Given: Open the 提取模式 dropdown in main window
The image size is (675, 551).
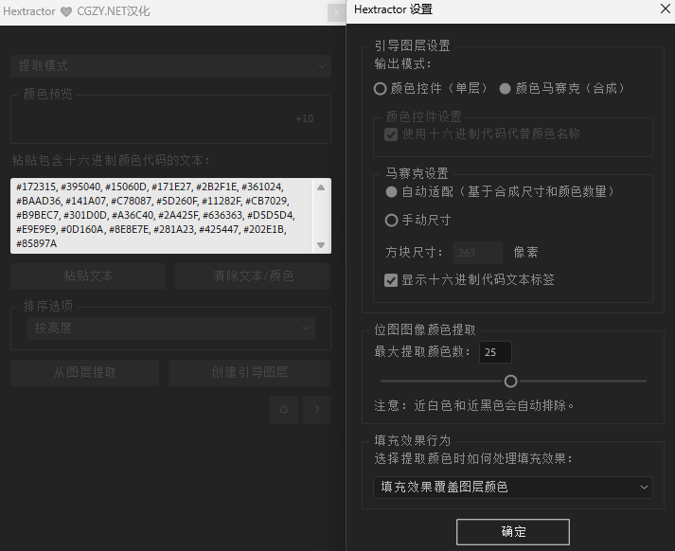Looking at the screenshot, I should [171, 66].
